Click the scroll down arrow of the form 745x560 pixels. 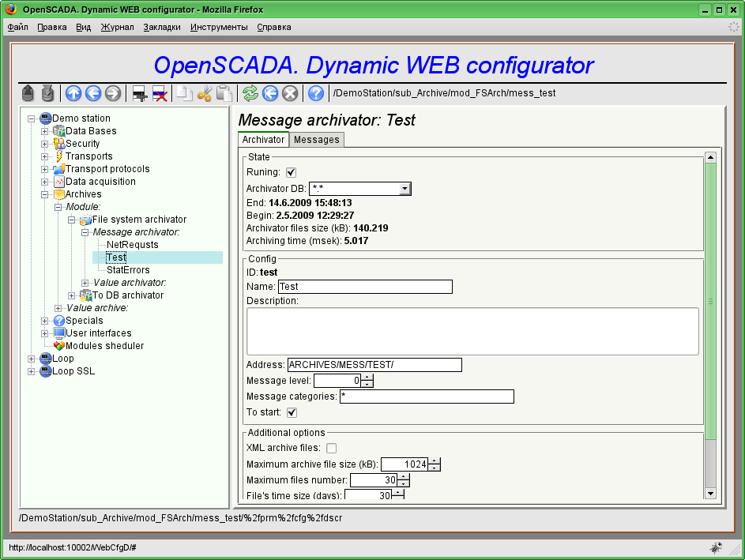click(x=710, y=494)
